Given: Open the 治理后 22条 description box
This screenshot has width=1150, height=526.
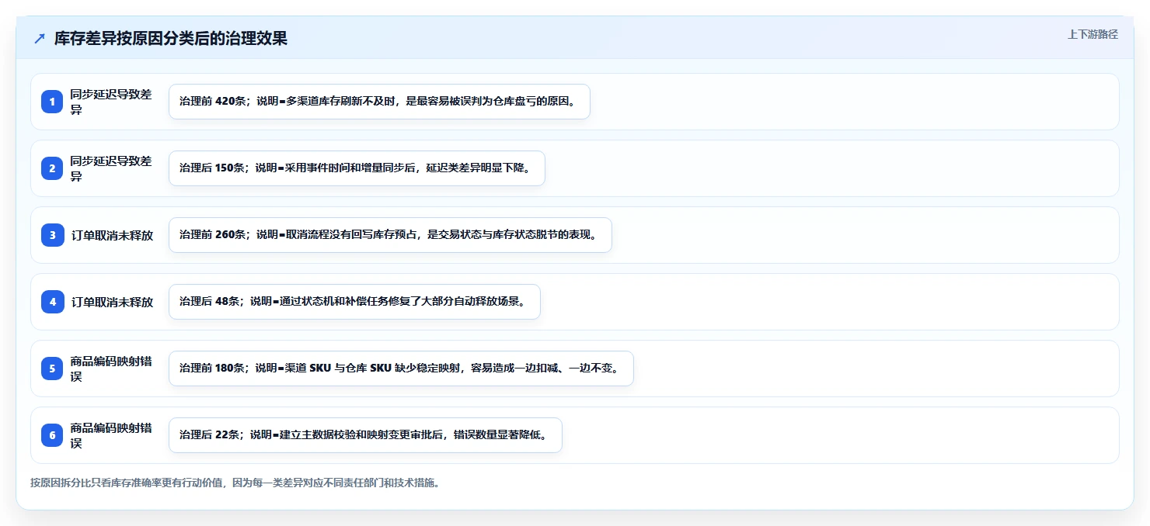Looking at the screenshot, I should [365, 435].
